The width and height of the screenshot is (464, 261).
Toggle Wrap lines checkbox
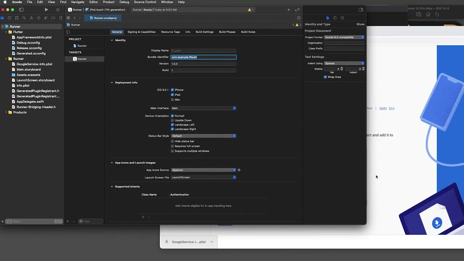(x=325, y=77)
